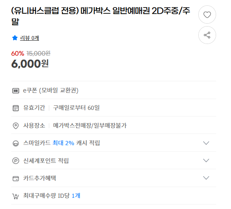
Task: Expand 스마일카드 캐시 적립 chevron
Action: click(x=206, y=143)
